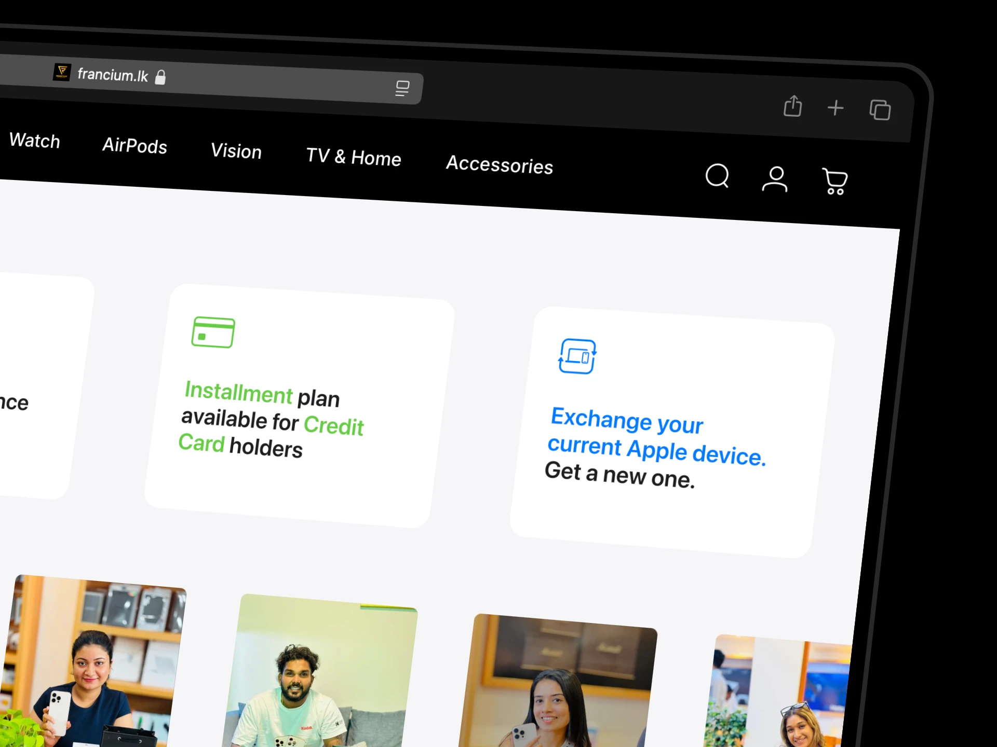Open photo of bearded man in white t-shirt

point(320,672)
